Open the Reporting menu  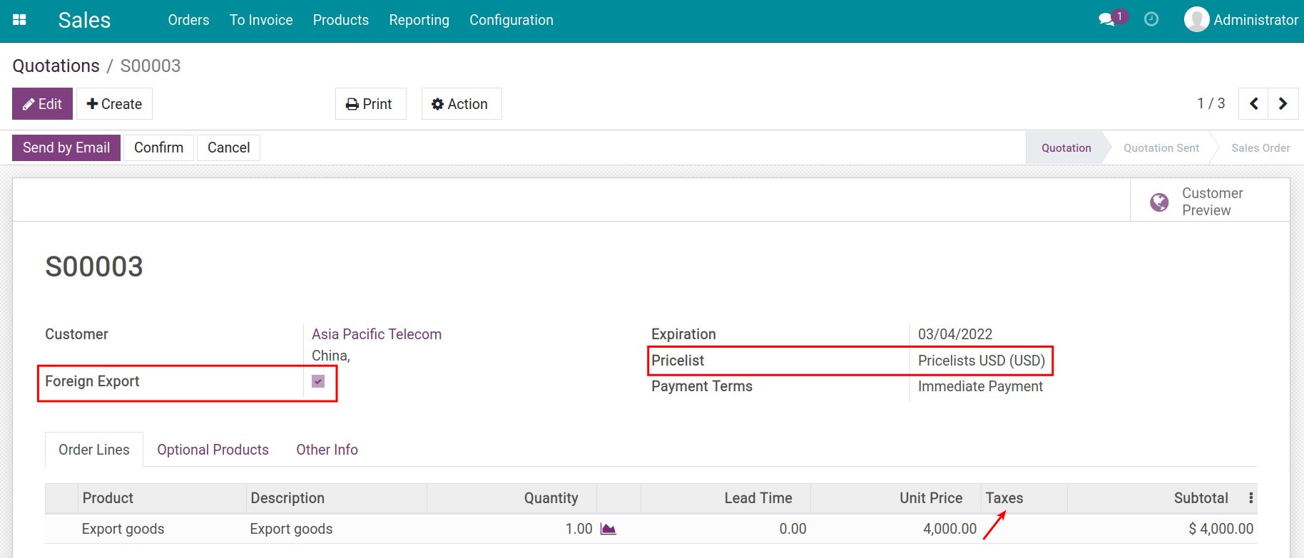419,20
